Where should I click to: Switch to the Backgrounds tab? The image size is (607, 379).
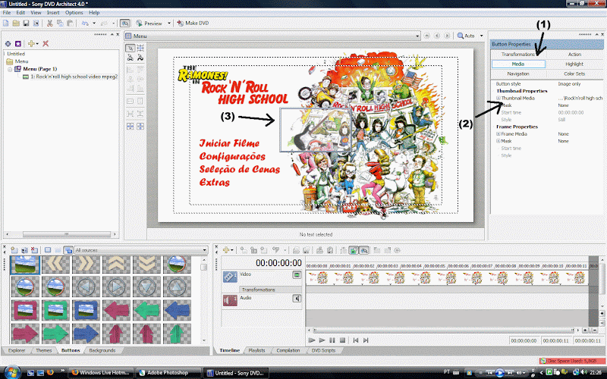[x=102, y=350]
